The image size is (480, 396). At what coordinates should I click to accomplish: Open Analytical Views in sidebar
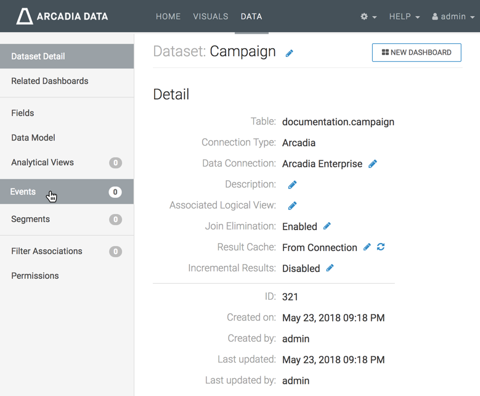click(x=43, y=162)
